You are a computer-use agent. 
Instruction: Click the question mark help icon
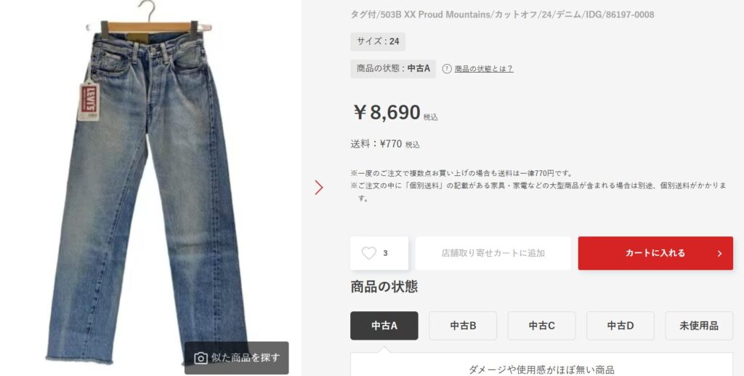click(447, 69)
